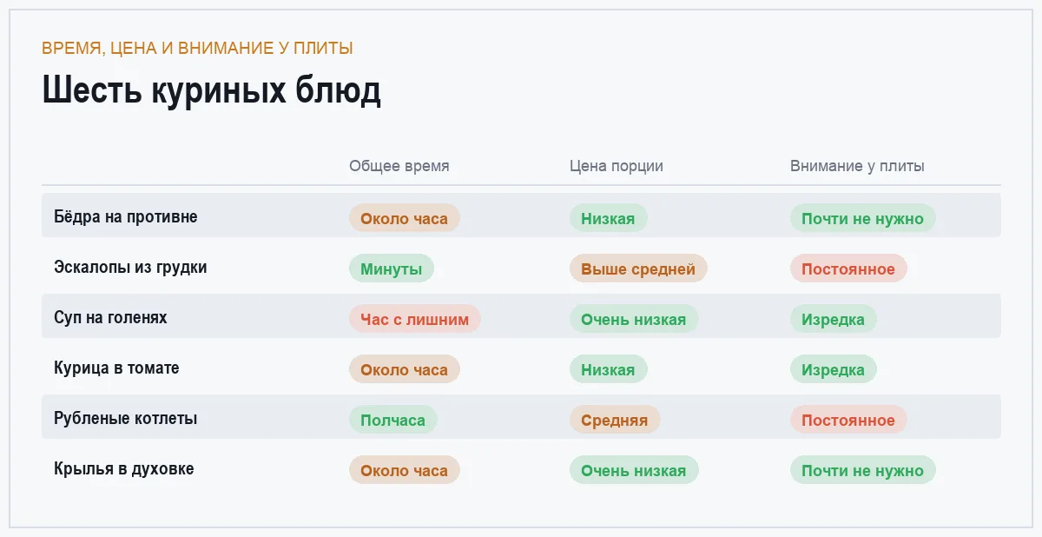Select the row label "Крылья в духовке"
Screen dimensions: 1042x537
click(x=124, y=468)
